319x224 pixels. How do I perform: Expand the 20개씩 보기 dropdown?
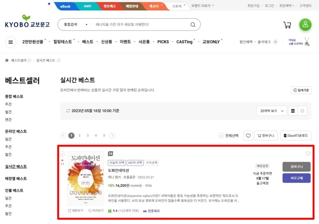(x=272, y=111)
